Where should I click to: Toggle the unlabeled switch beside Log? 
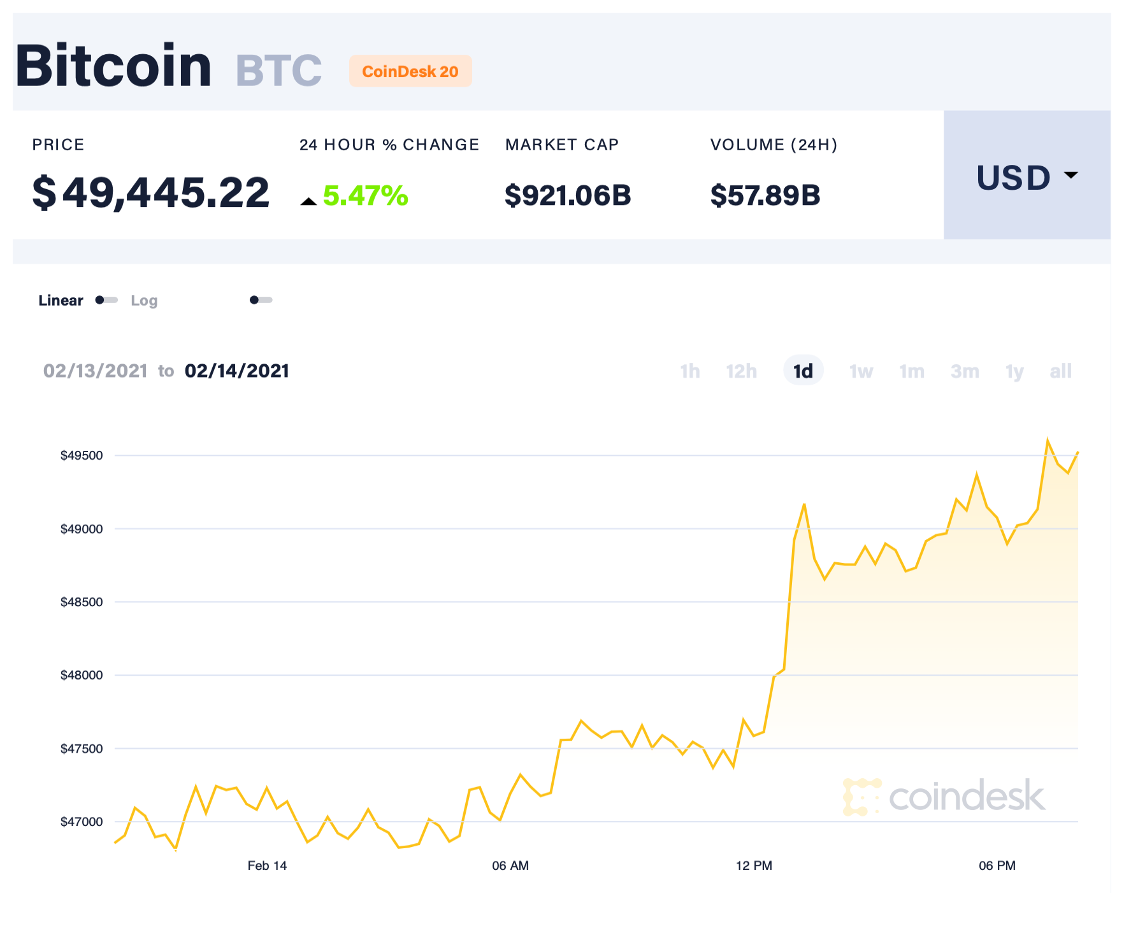[261, 300]
